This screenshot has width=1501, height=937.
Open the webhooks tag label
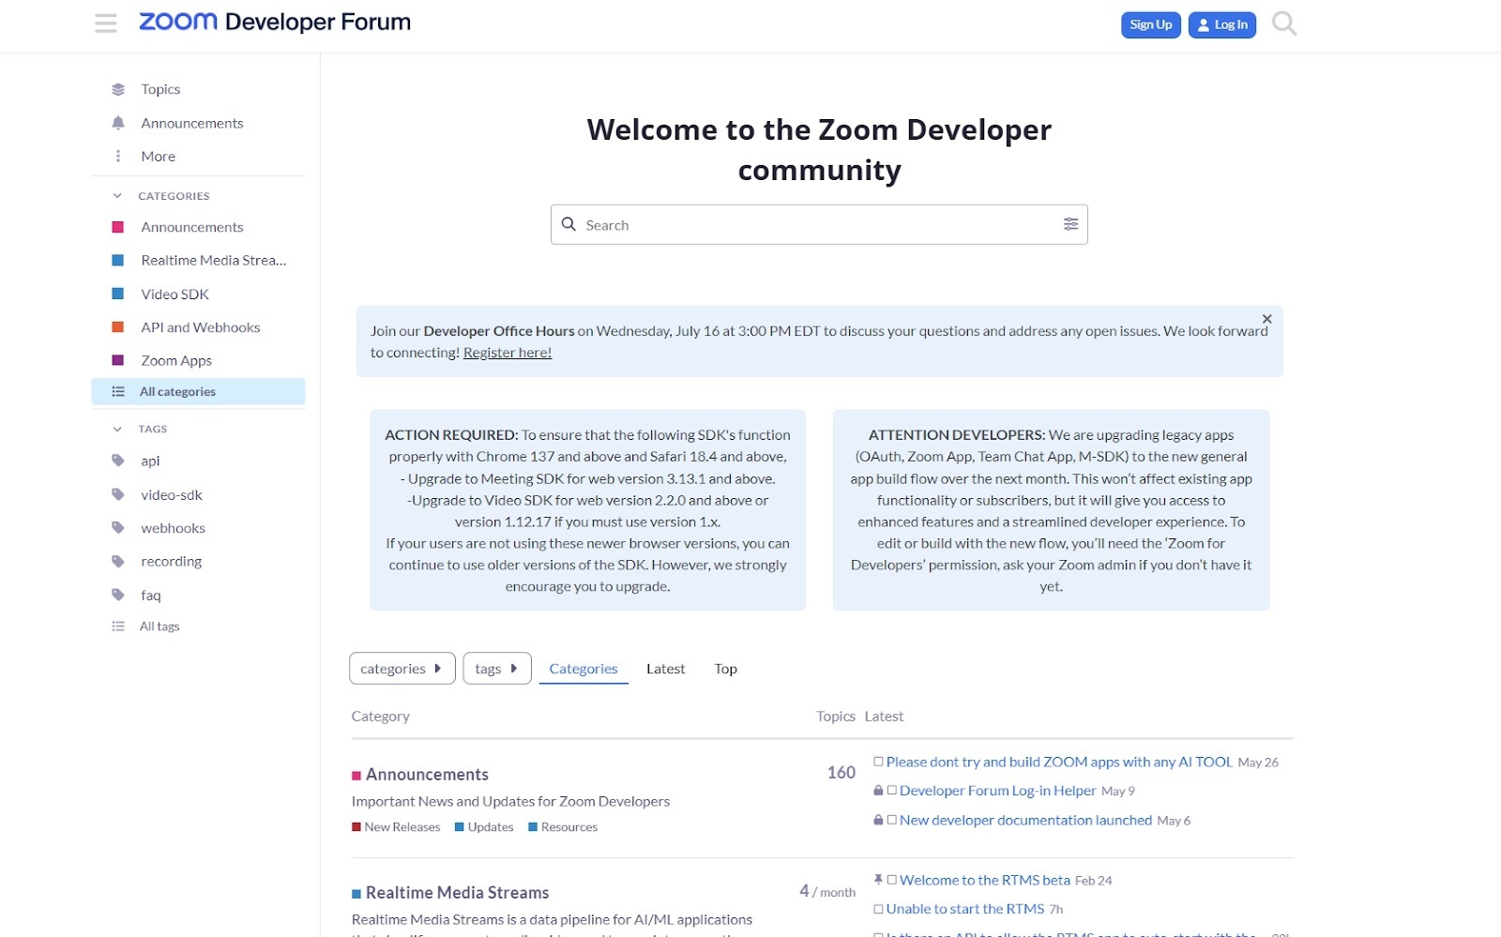(173, 528)
